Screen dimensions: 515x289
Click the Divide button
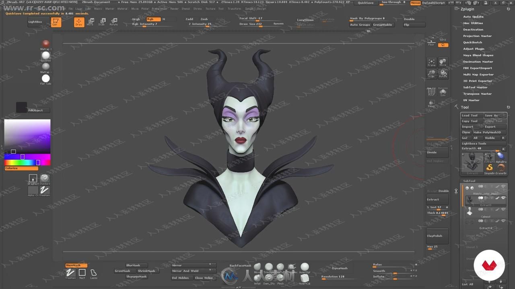pyautogui.click(x=437, y=153)
